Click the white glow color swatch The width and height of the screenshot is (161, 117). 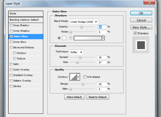click(64, 38)
